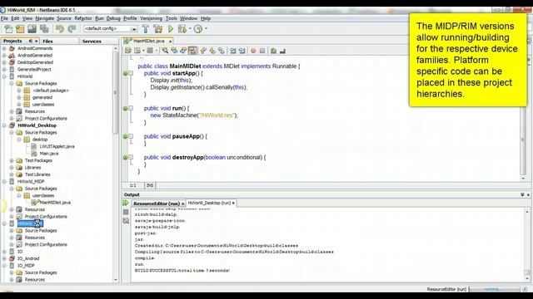533x299 pixels.
Task: Click the Find Previous Occurrence editor icon
Action: pyautogui.click(x=174, y=51)
